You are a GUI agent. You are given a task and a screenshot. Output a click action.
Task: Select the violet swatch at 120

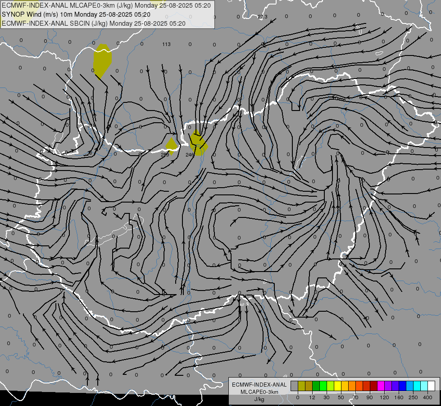(388, 386)
